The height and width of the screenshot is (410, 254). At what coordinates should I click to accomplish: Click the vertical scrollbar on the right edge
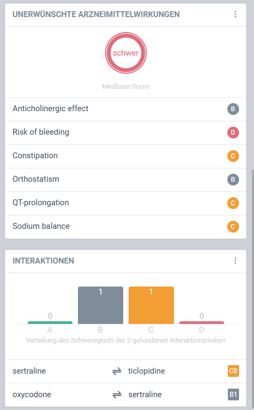click(x=252, y=288)
